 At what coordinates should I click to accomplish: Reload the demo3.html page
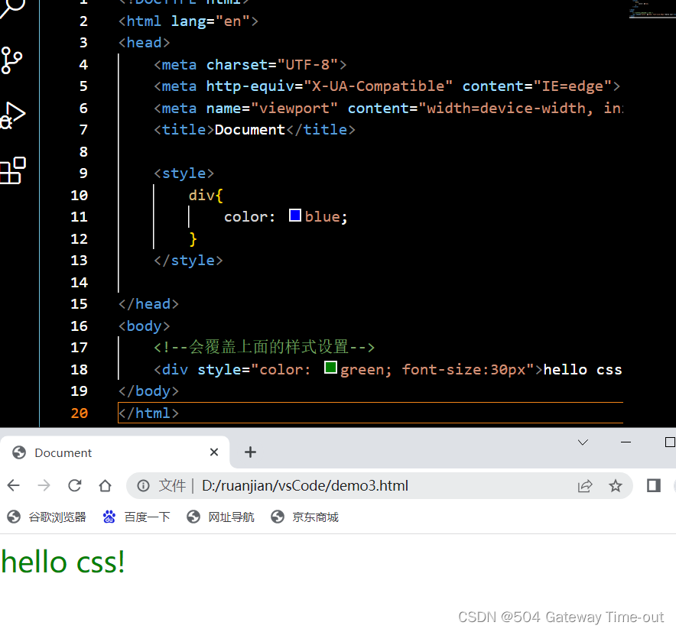coord(75,485)
